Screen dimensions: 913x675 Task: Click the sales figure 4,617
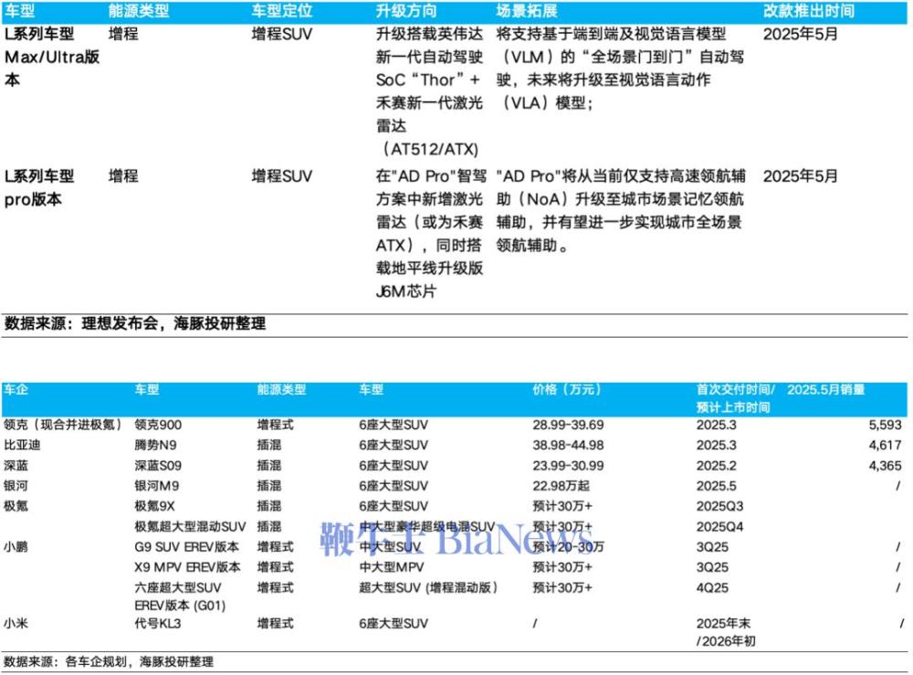[x=885, y=445]
